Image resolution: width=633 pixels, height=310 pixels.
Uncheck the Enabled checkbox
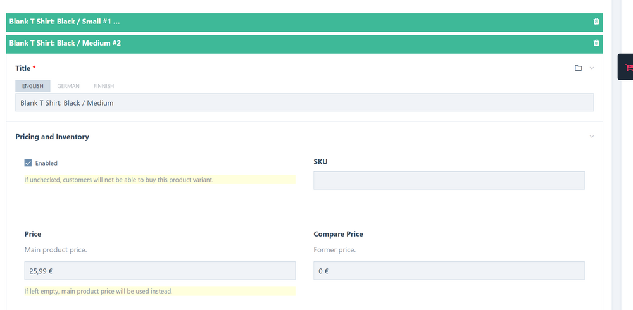28,163
